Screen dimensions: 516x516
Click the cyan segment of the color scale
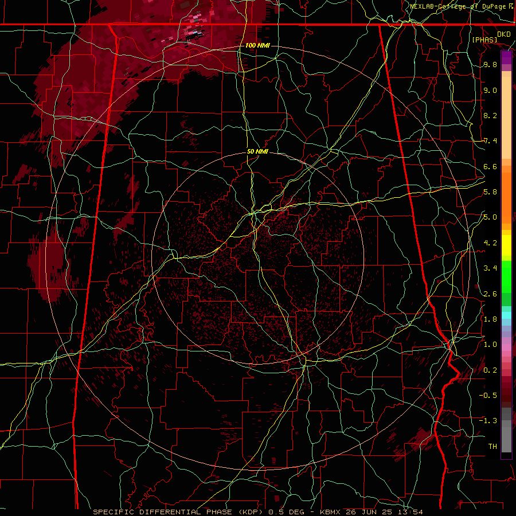506,315
